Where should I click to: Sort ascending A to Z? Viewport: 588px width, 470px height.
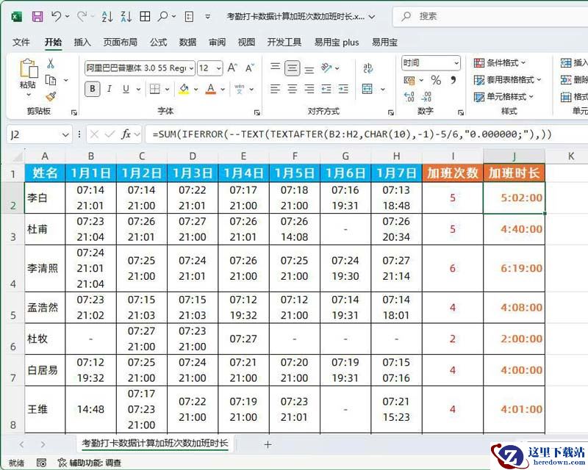click(x=107, y=16)
